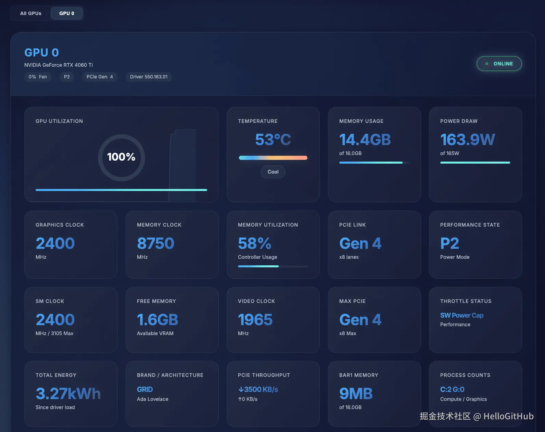This screenshot has width=545, height=432.
Task: Click the Graphics Clock 2400 value
Action: [55, 243]
